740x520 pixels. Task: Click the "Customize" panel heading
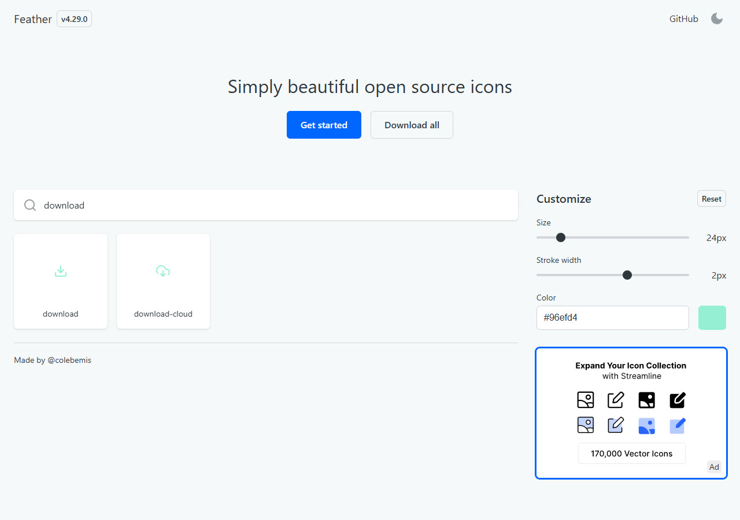pos(564,199)
